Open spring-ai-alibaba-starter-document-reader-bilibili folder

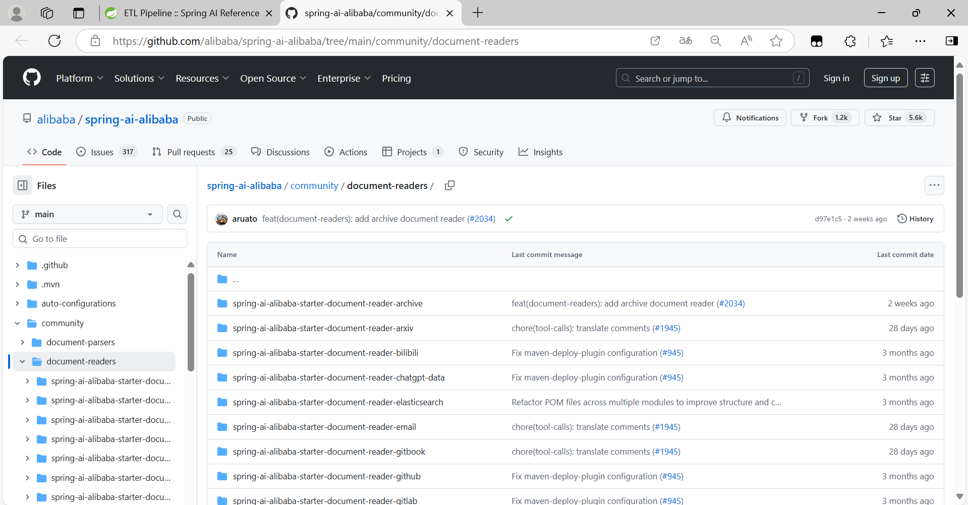point(325,353)
